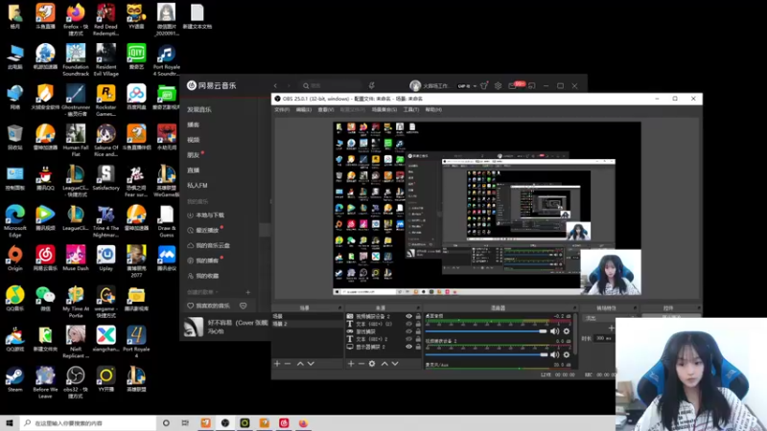This screenshot has height=431, width=767.
Task: Remove the selected source in OBS
Action: [361, 364]
